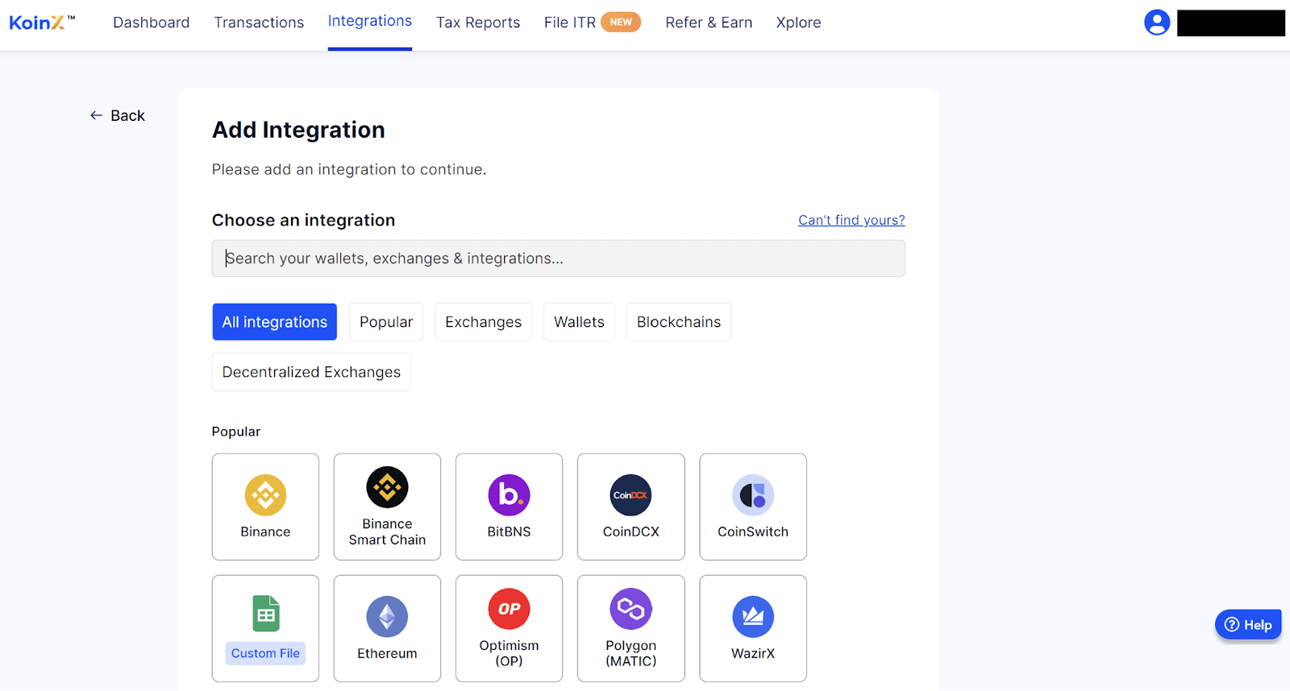Select the Custom File spreadsheet icon
The height and width of the screenshot is (691, 1290).
pyautogui.click(x=265, y=614)
